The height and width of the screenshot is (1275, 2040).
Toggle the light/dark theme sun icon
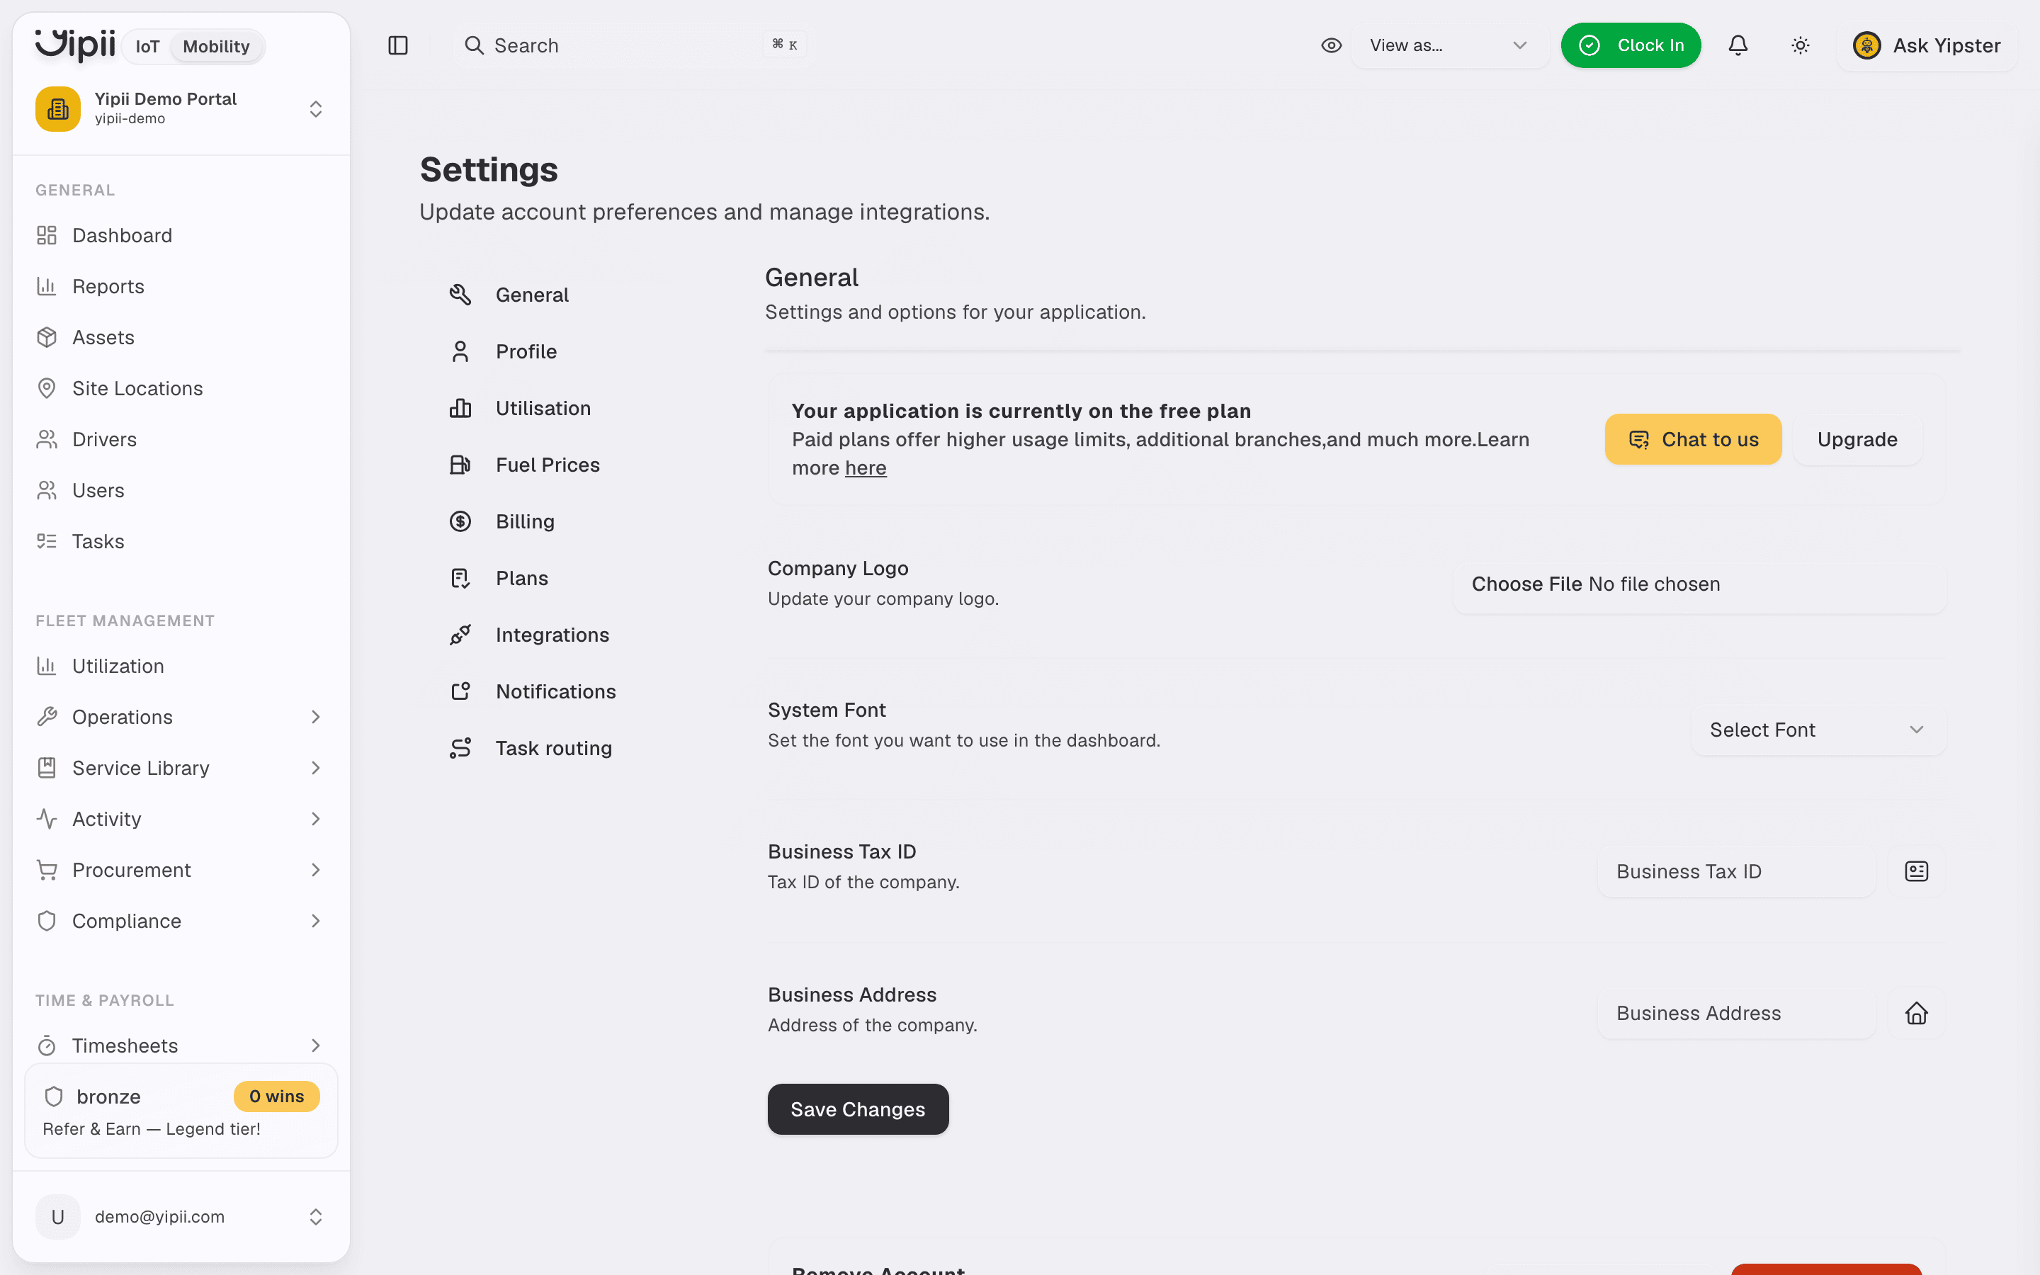[1801, 45]
